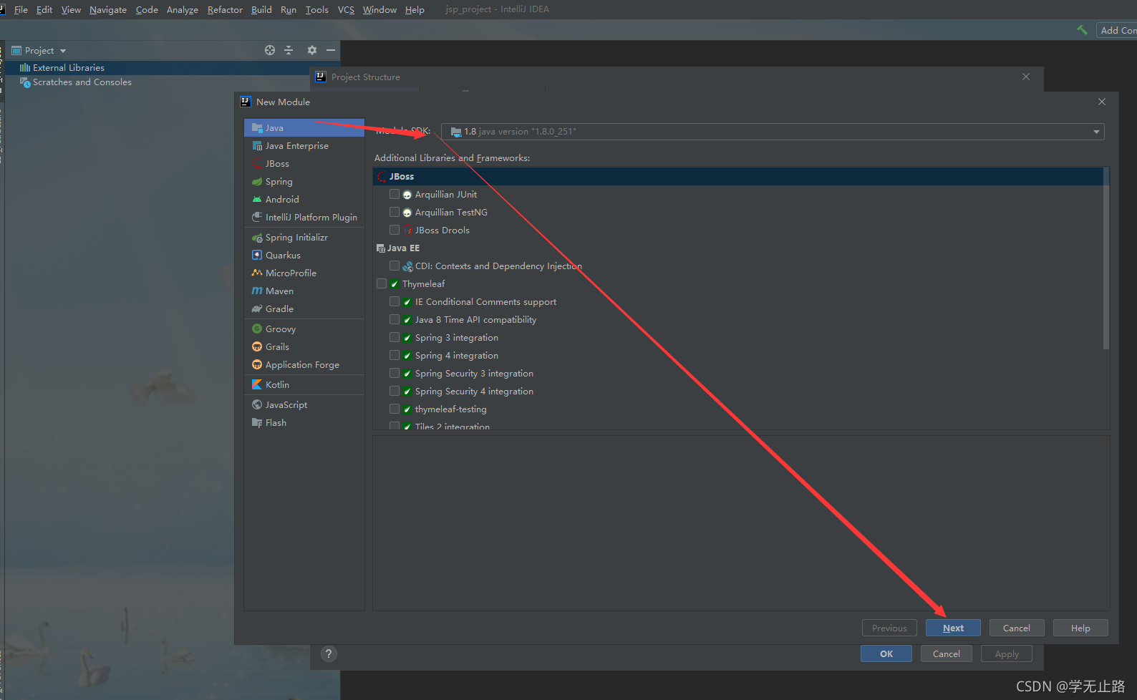Image resolution: width=1137 pixels, height=700 pixels.
Task: Choose the Grails module icon
Action: (257, 346)
